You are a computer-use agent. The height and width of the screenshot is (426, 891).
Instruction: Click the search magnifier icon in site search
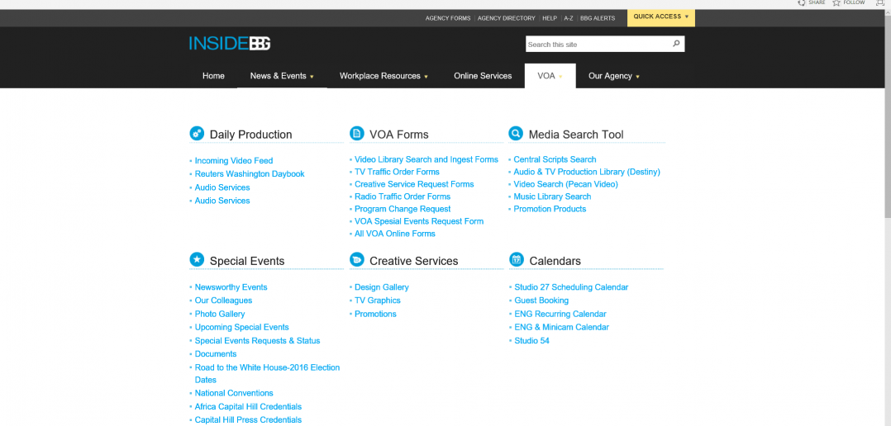point(676,44)
